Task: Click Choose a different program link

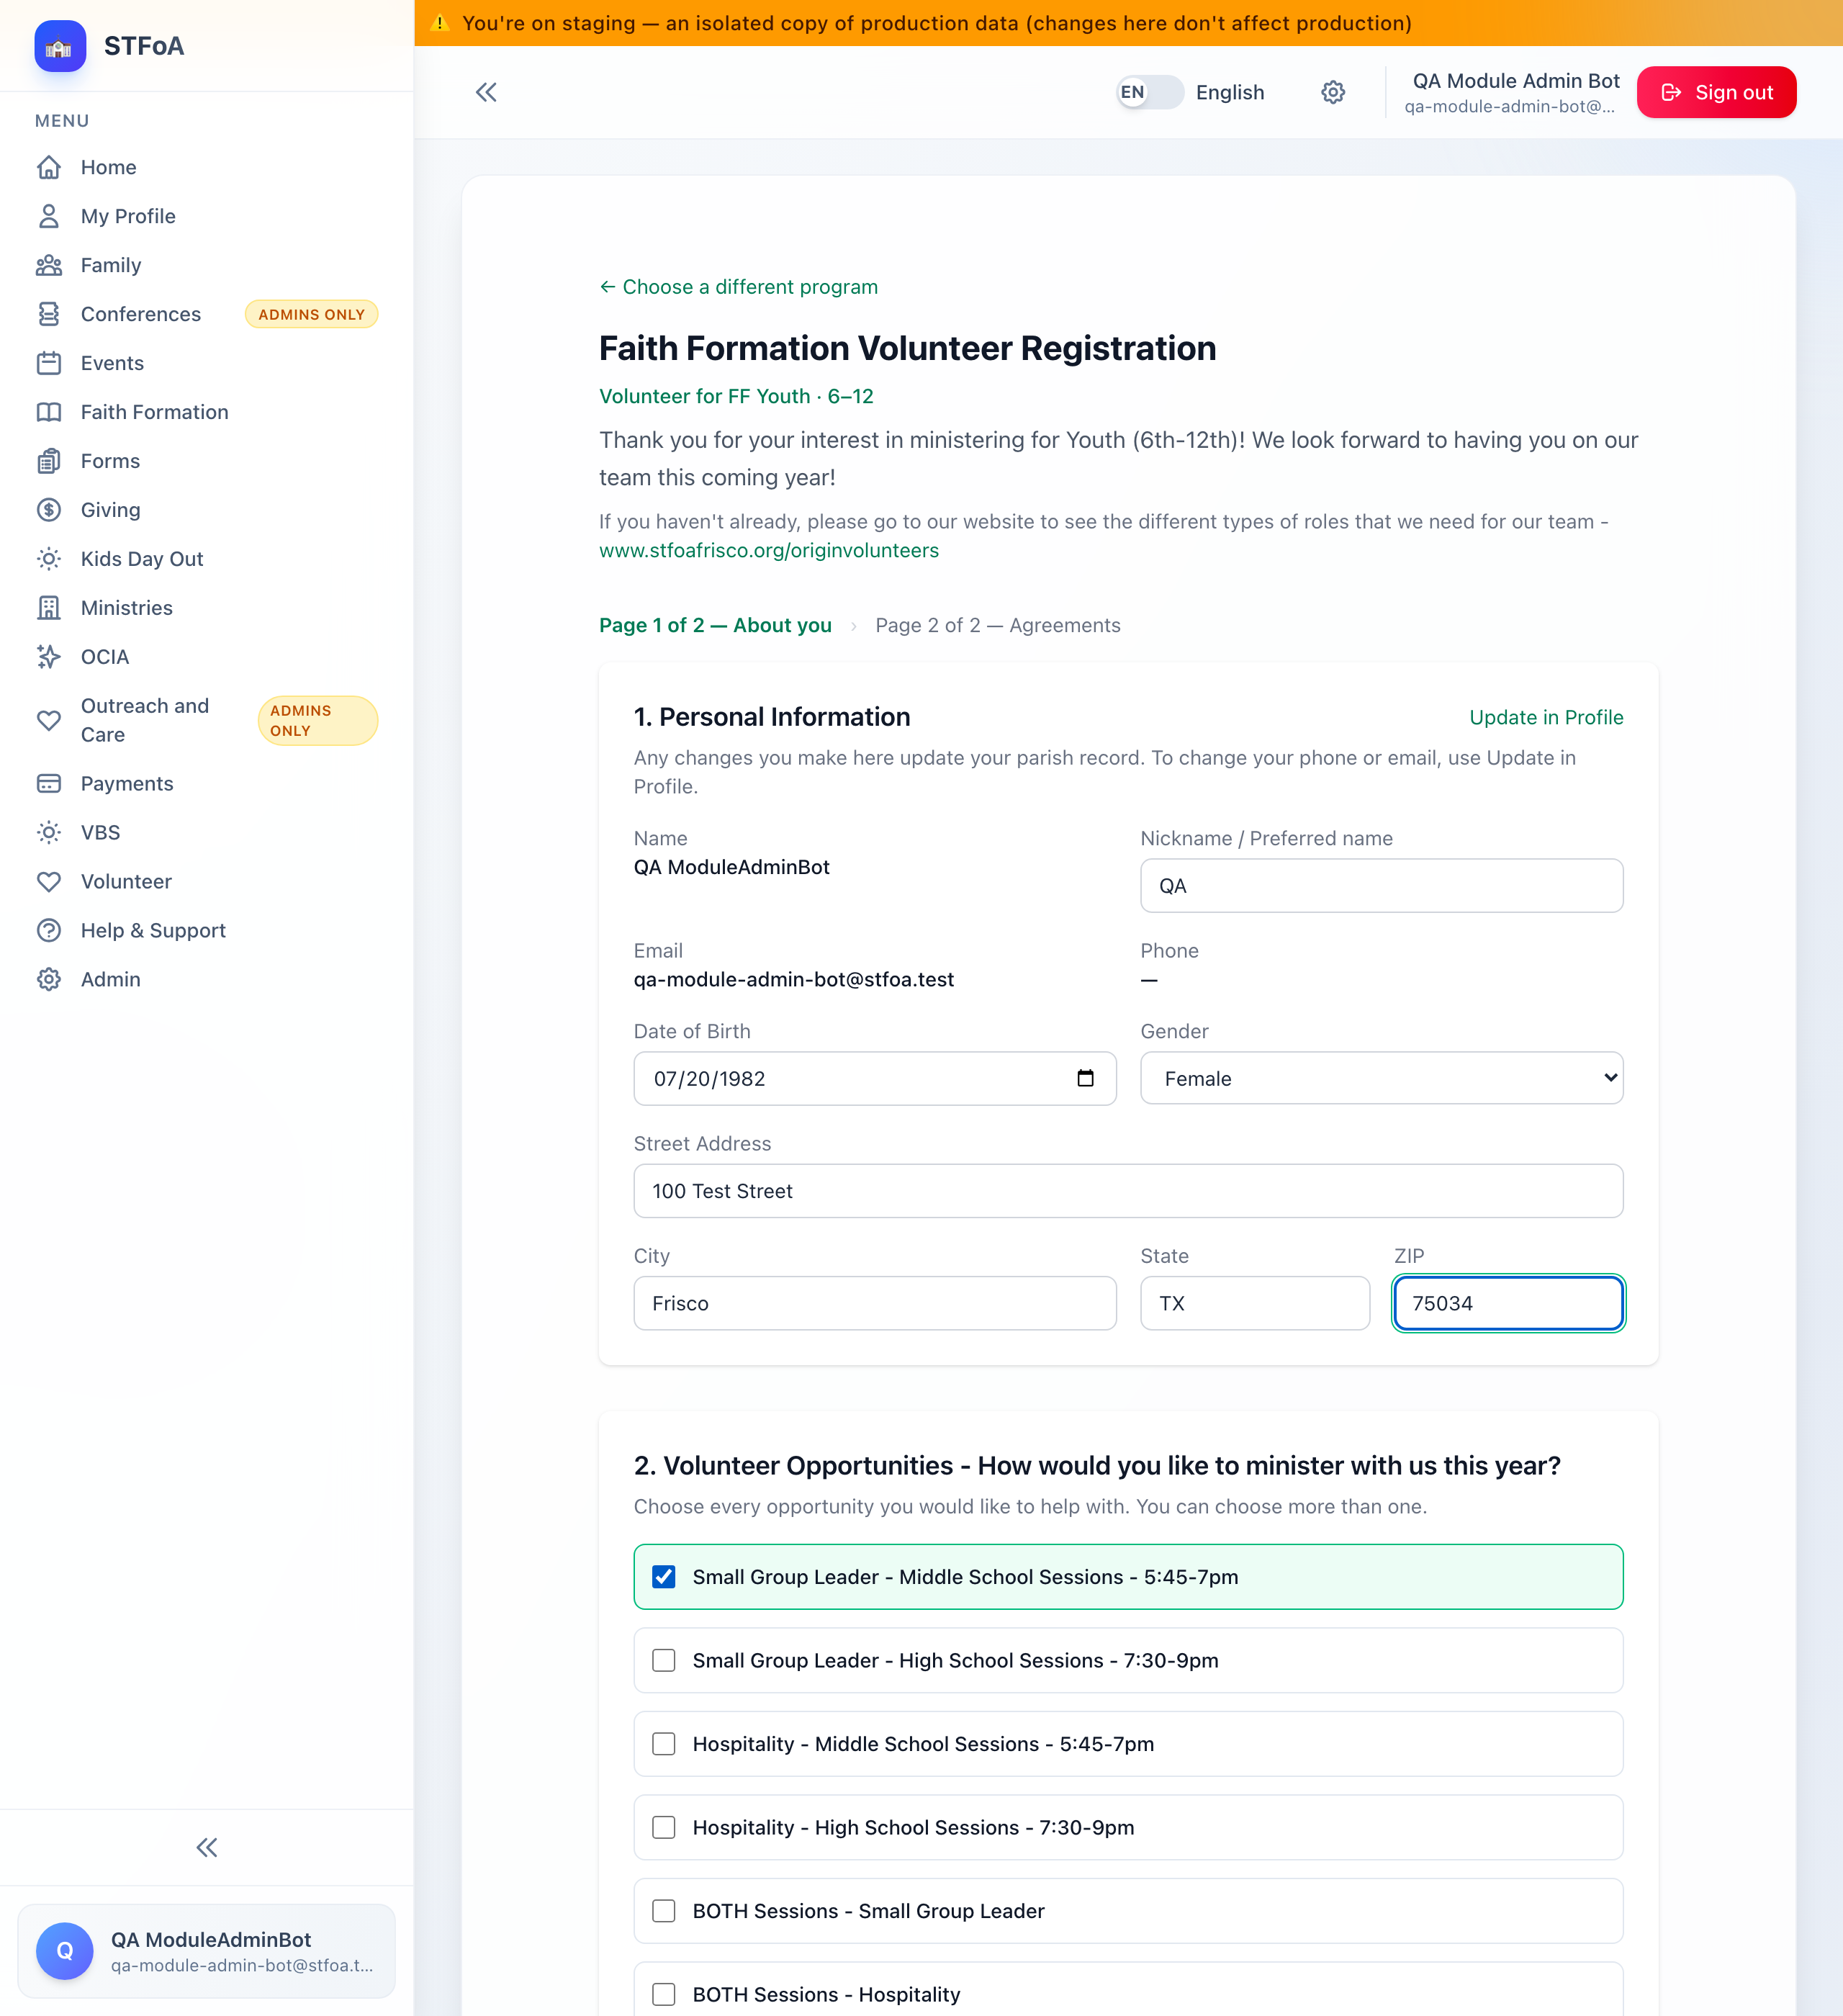Action: (739, 287)
